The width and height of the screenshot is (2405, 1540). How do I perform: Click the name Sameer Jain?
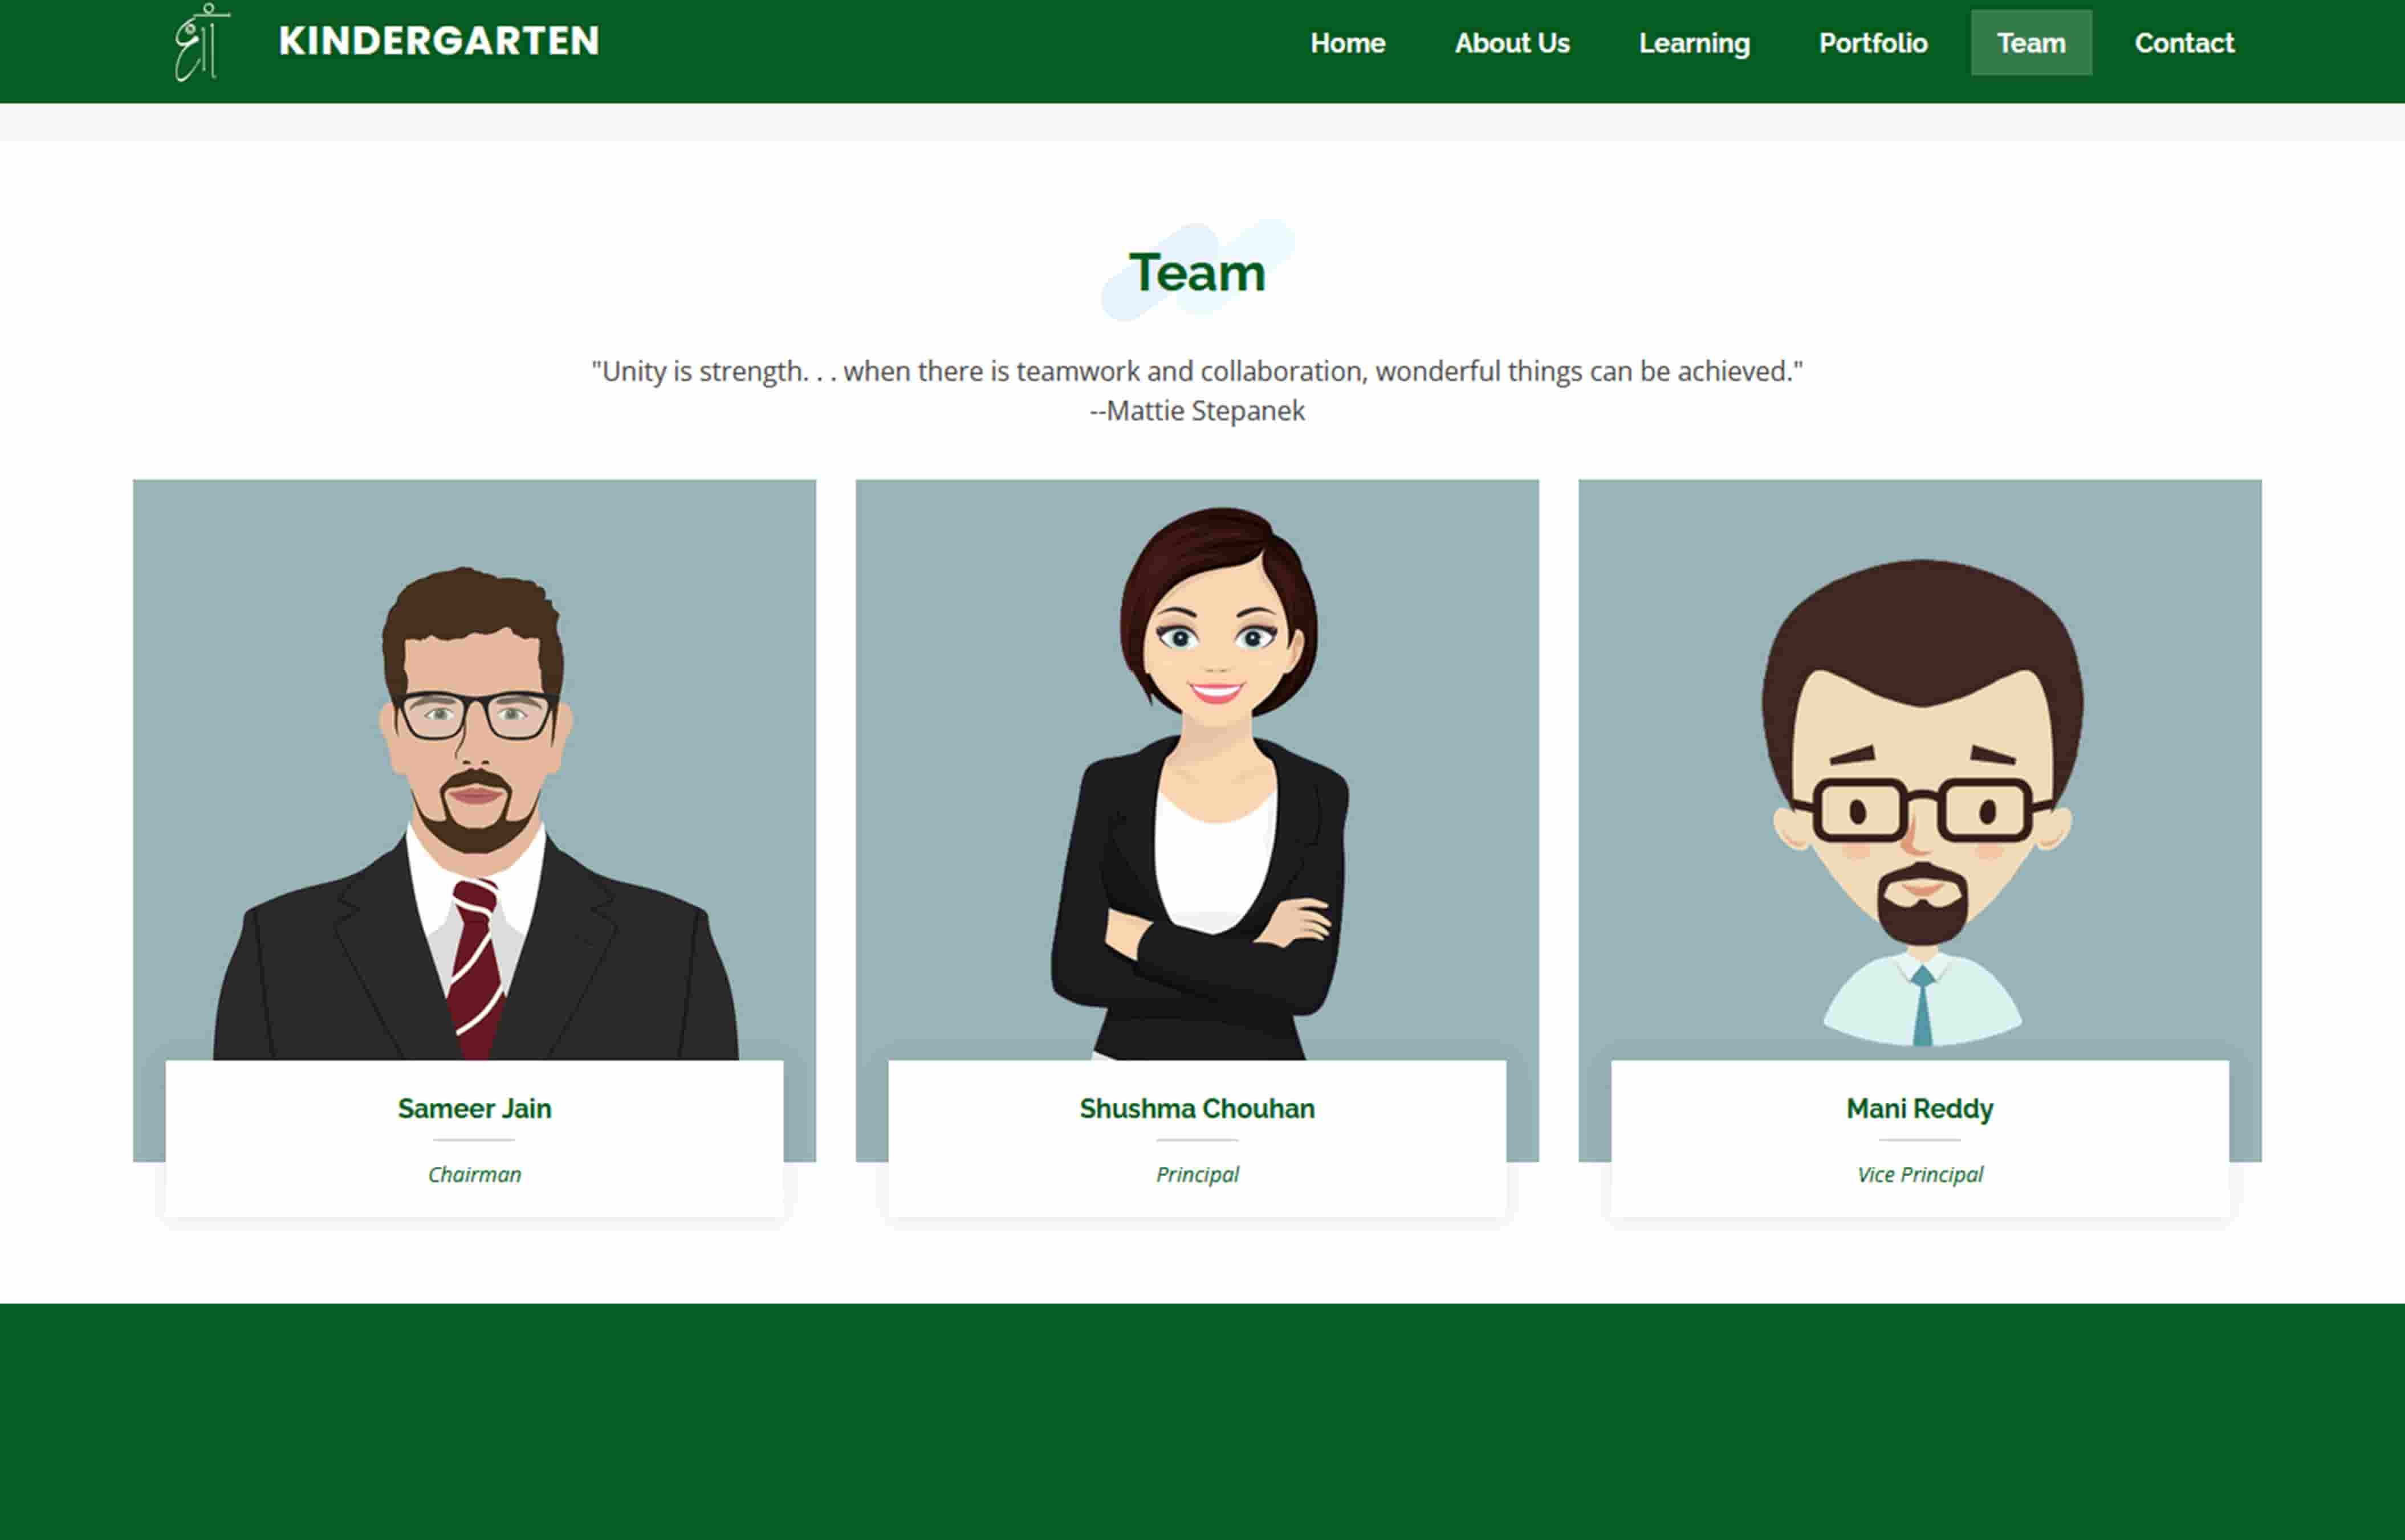click(x=474, y=1108)
